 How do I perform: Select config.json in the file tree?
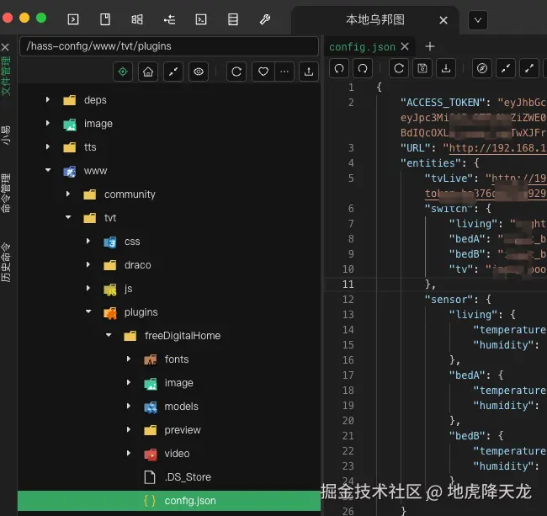tap(169, 501)
